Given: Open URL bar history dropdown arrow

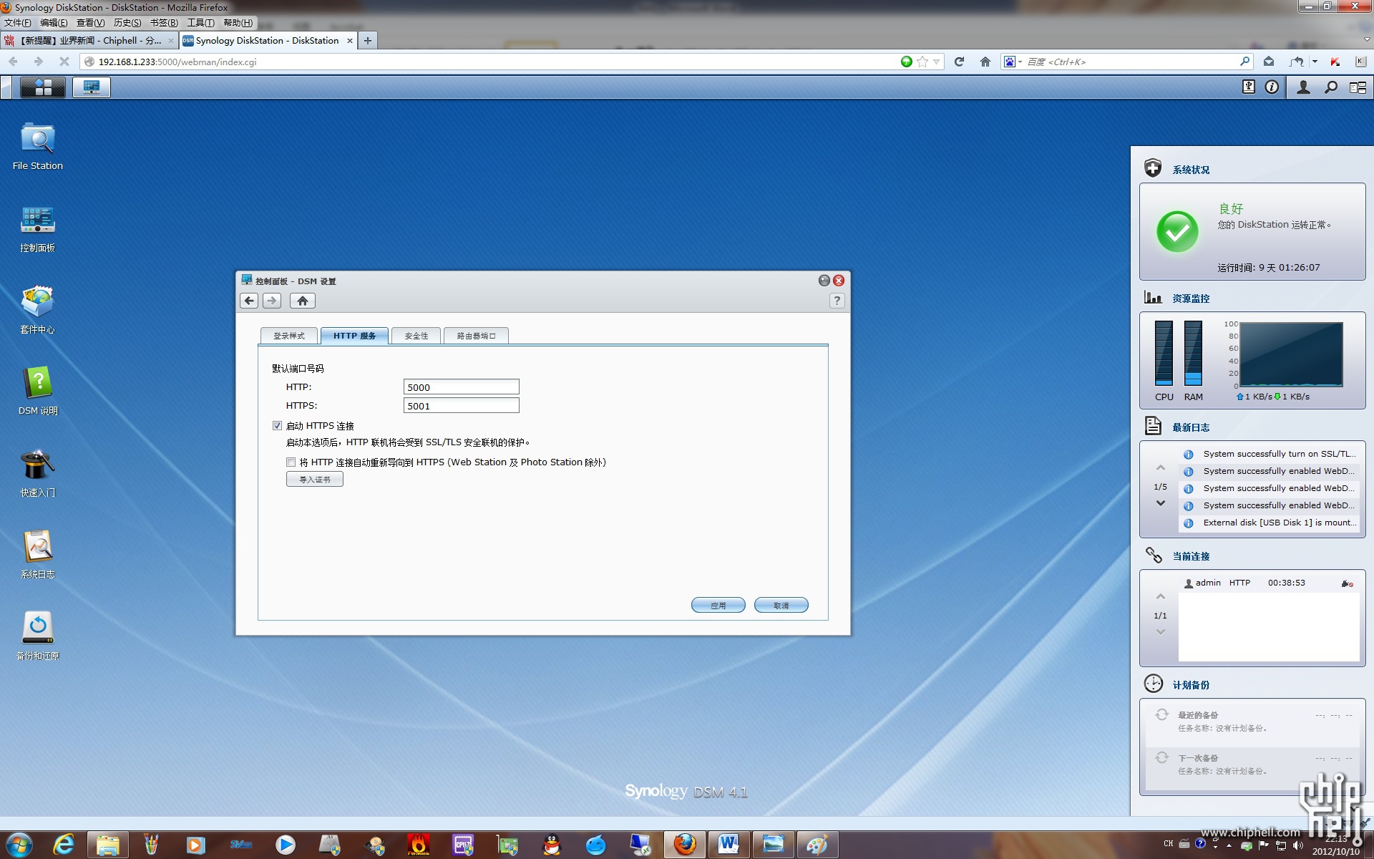Looking at the screenshot, I should tap(936, 62).
